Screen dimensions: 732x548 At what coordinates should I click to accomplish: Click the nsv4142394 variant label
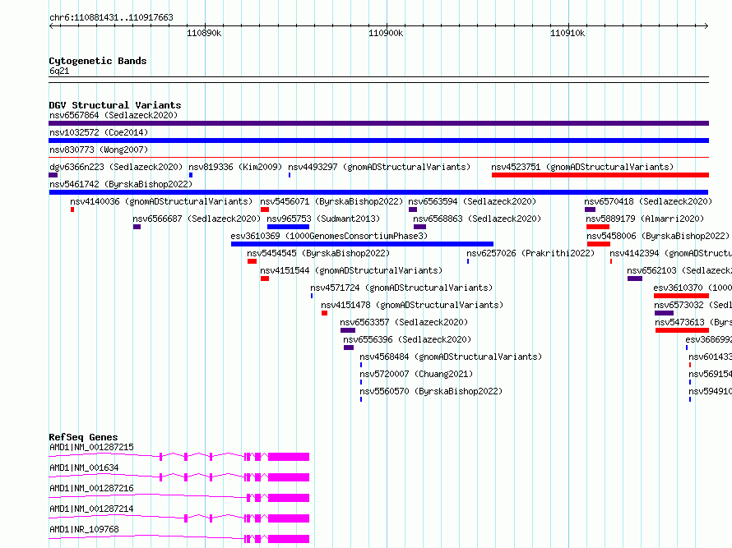(x=671, y=253)
